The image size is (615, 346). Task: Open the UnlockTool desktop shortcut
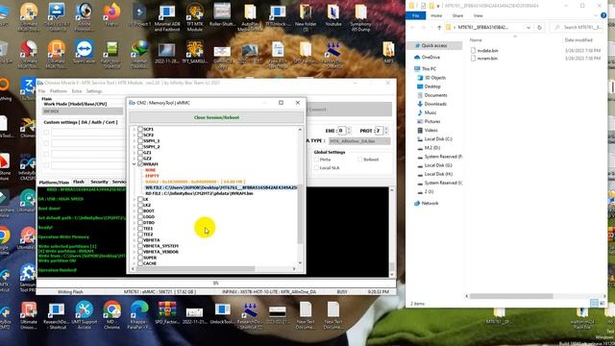(x=222, y=313)
